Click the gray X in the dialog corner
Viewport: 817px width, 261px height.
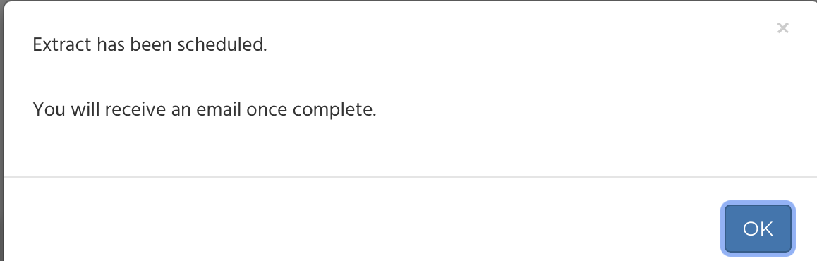(x=782, y=28)
